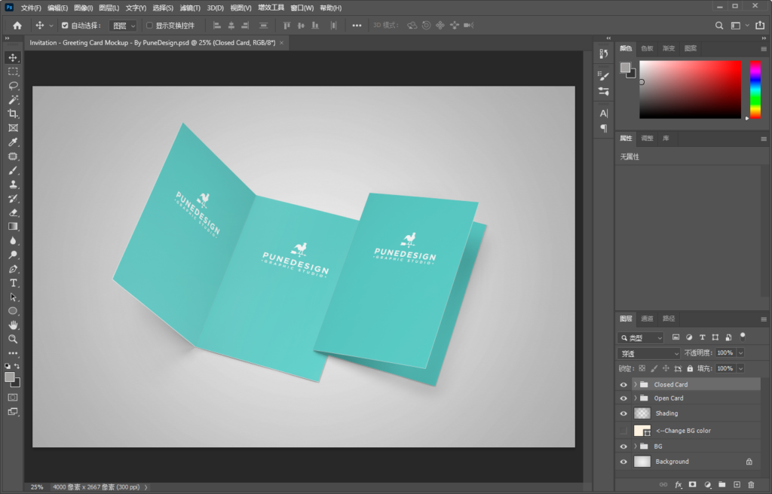Viewport: 772px width, 494px height.
Task: Select the Gradient tool
Action: pos(13,227)
